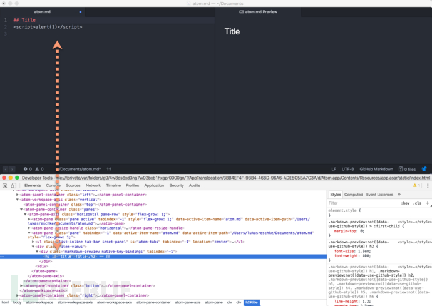
Task: Toggle the device toolbar icon in DevTools
Action: click(x=14, y=186)
